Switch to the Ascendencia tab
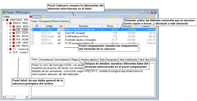This screenshot has height=101, width=197. point(46,60)
